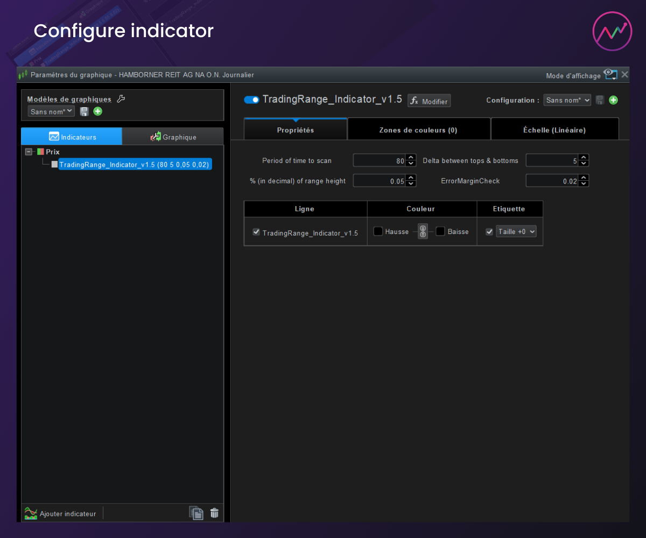Toggle the TradingRange_Indicator_v1.5 enable switch

[x=251, y=100]
